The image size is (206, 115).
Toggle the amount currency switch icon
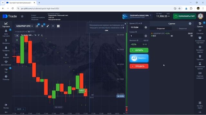click(146, 36)
